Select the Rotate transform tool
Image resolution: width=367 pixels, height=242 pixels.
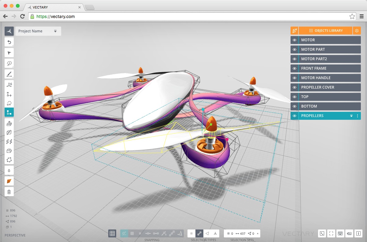9,103
